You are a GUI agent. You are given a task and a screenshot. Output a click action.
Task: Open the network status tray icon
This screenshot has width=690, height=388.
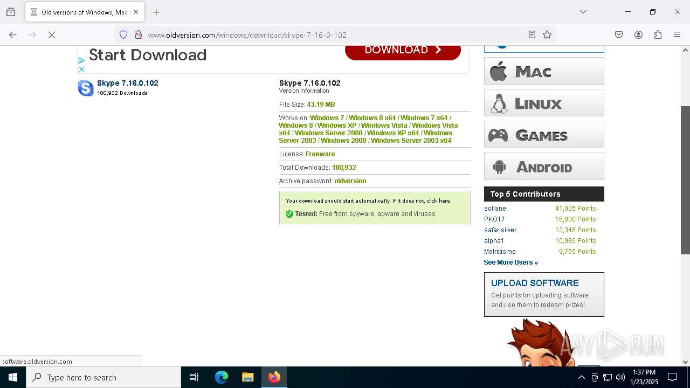point(608,377)
